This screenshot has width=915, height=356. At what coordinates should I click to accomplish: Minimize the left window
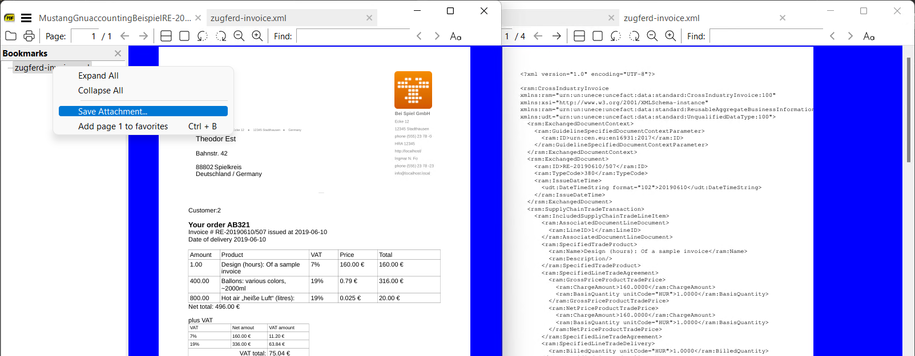(x=417, y=11)
